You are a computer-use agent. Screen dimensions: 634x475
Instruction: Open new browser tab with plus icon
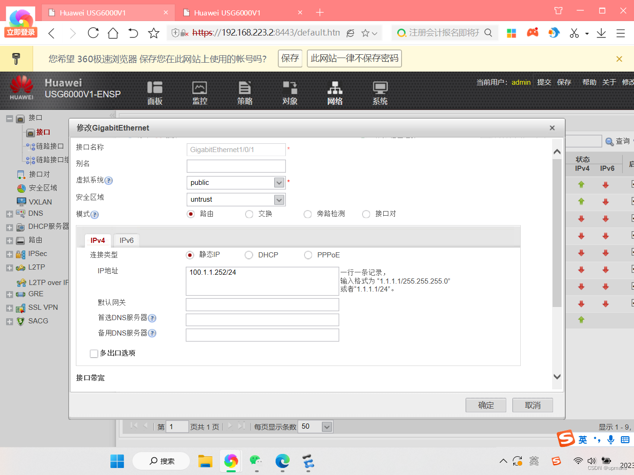320,13
